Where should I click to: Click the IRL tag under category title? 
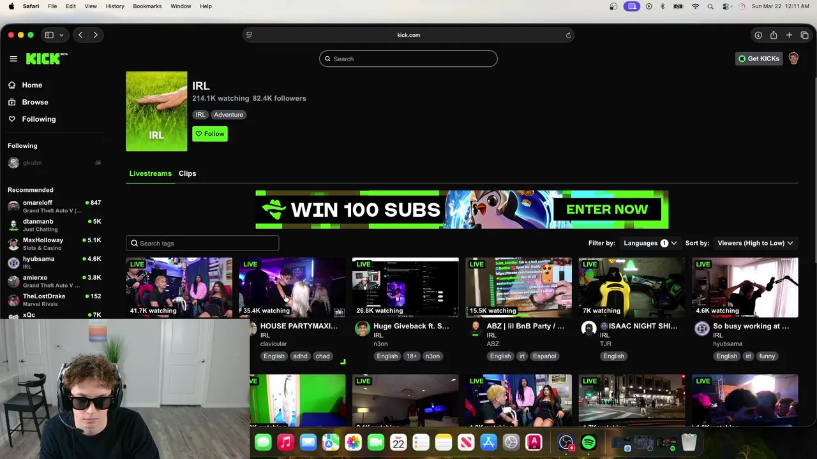200,115
